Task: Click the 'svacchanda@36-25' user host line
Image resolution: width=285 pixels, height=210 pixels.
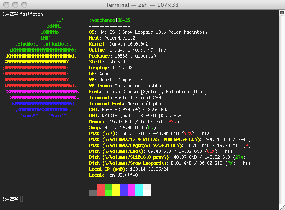Action: (110, 20)
